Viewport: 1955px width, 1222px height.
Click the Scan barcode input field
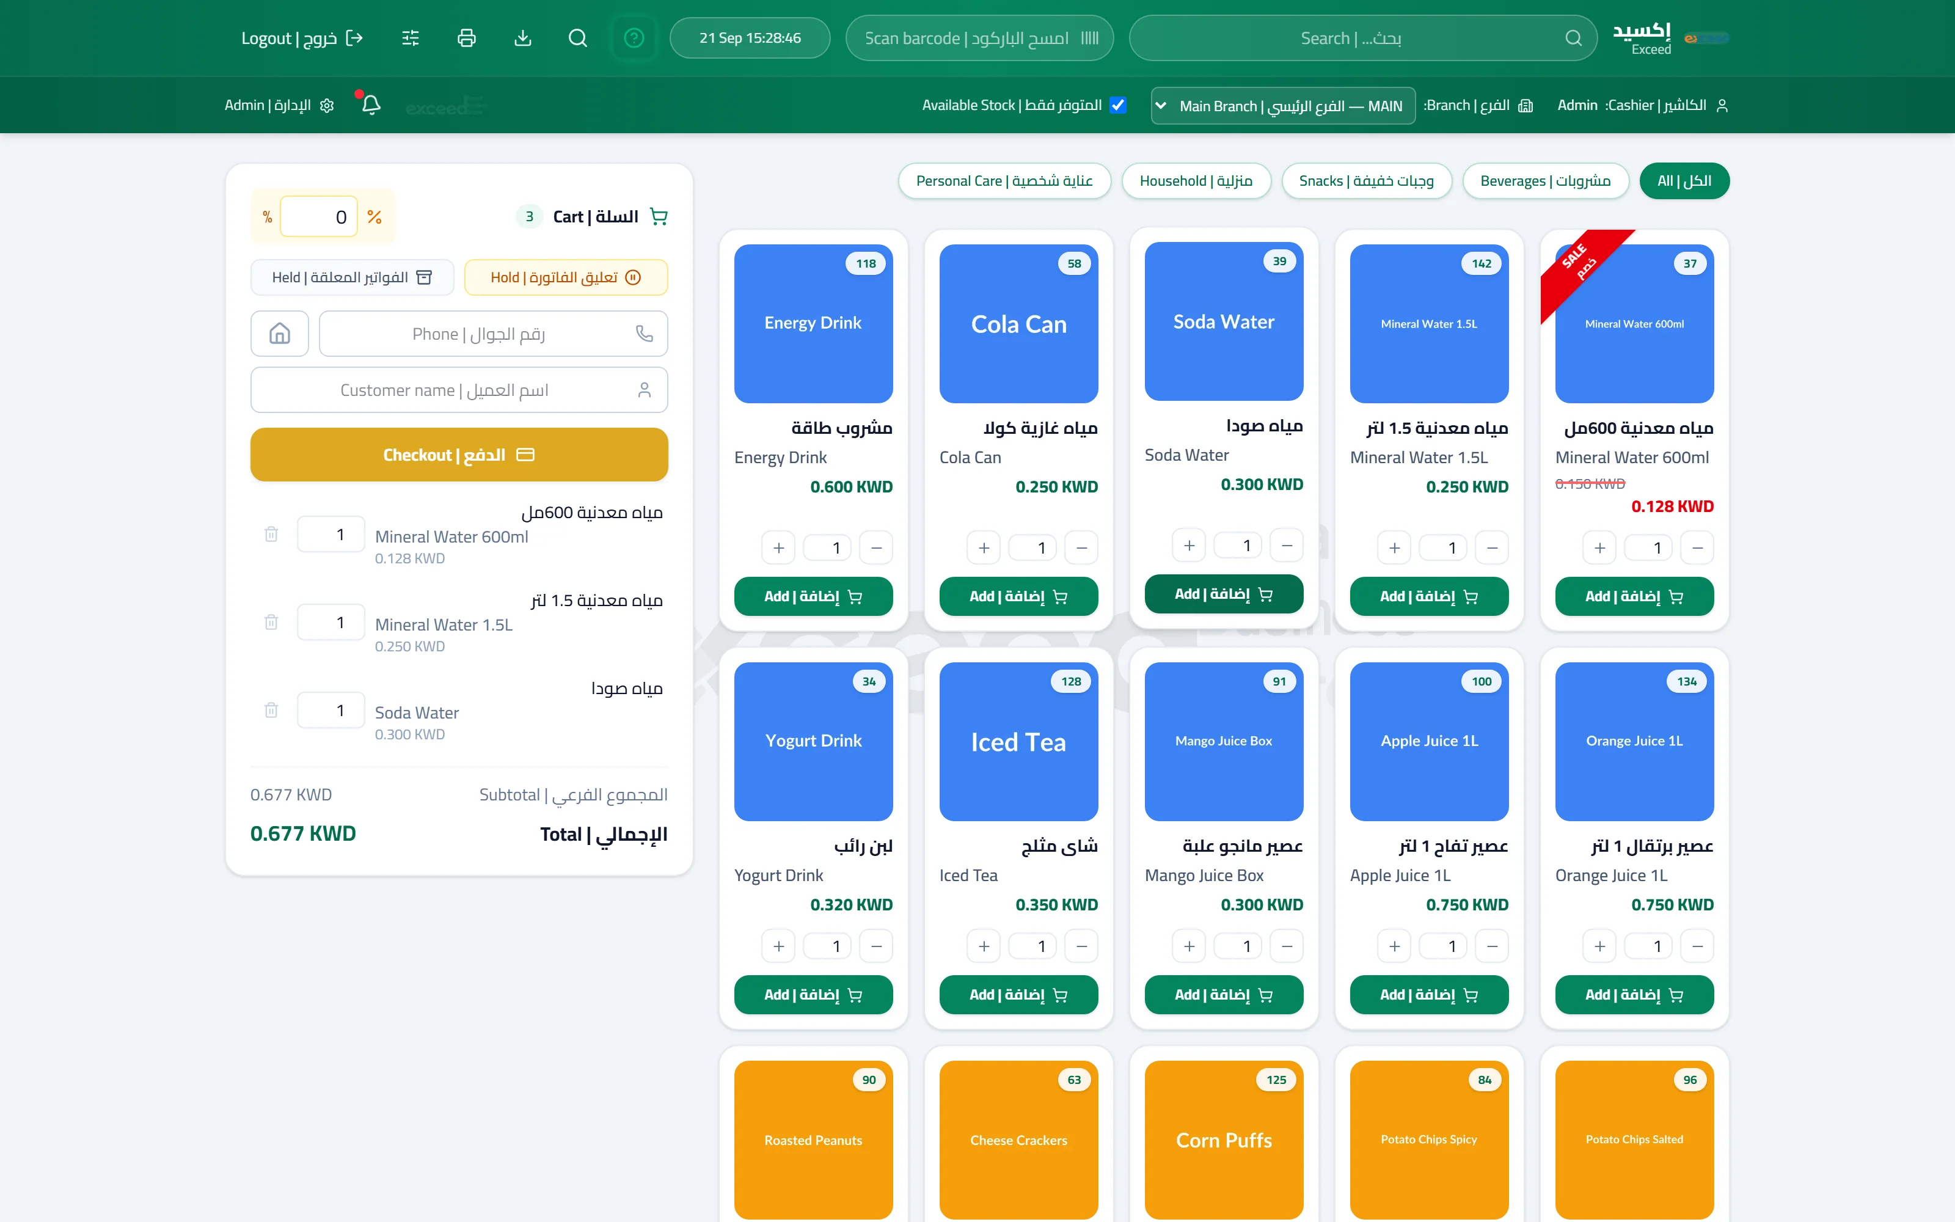pyautogui.click(x=980, y=38)
